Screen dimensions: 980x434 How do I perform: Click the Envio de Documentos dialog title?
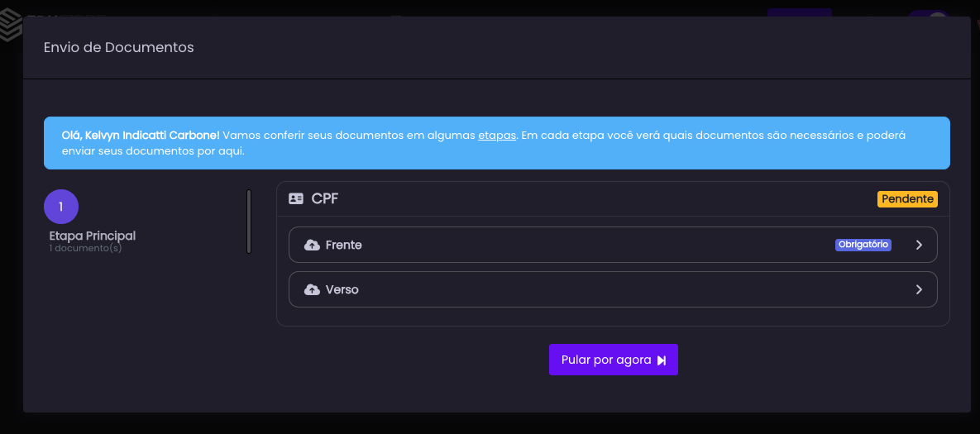click(119, 48)
